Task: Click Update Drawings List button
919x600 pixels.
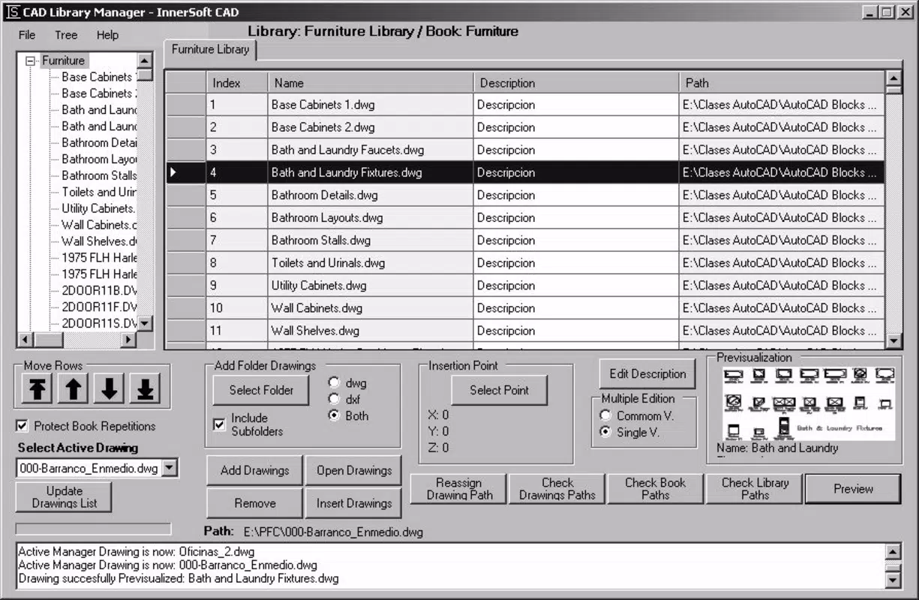Action: (64, 496)
